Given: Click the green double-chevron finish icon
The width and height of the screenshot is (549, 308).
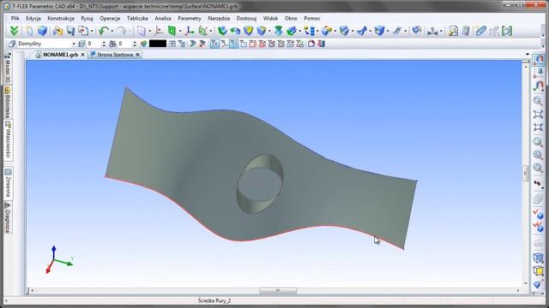Looking at the screenshot, I should click(x=15, y=31).
